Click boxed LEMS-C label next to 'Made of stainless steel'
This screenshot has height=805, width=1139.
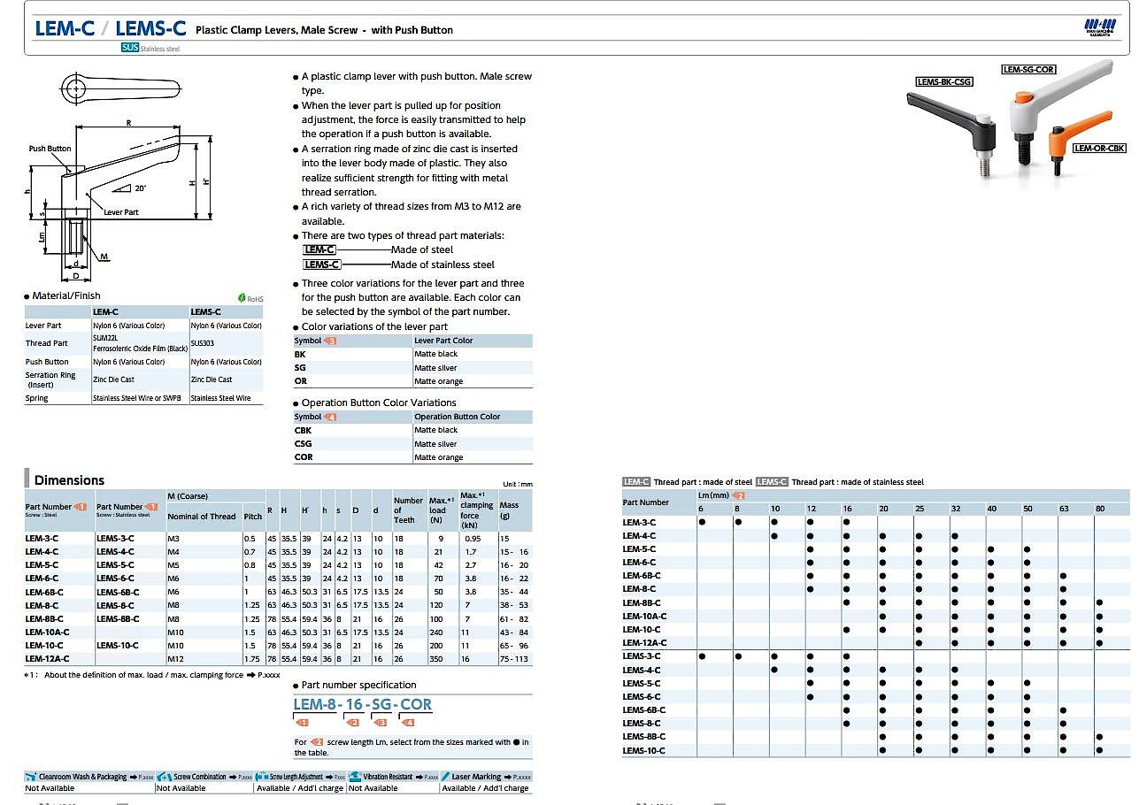(x=322, y=264)
